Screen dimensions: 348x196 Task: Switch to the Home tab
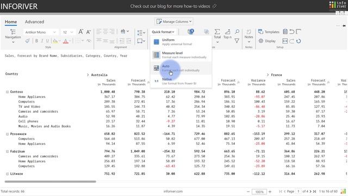click(x=11, y=22)
